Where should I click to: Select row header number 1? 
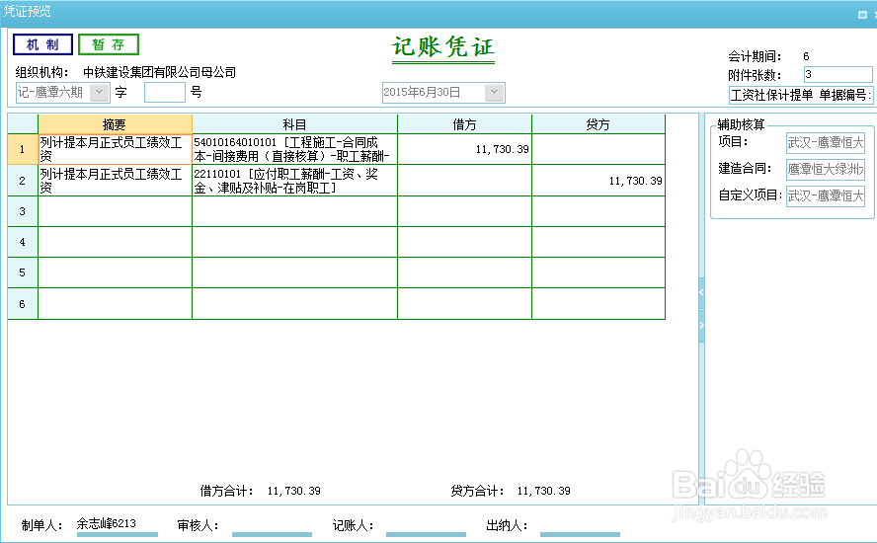coord(23,149)
